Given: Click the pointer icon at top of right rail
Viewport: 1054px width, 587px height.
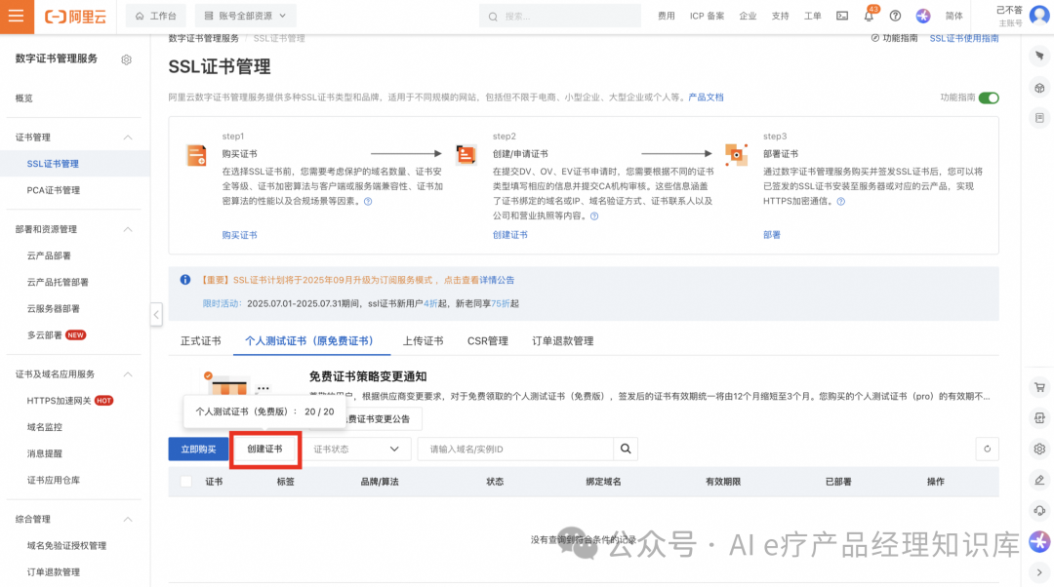Looking at the screenshot, I should pos(1039,57).
